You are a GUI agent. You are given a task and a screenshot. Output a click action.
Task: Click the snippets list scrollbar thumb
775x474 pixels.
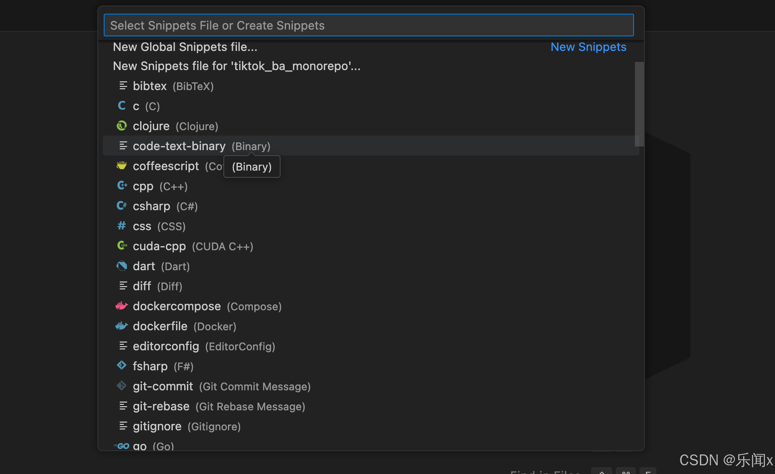tap(639, 104)
